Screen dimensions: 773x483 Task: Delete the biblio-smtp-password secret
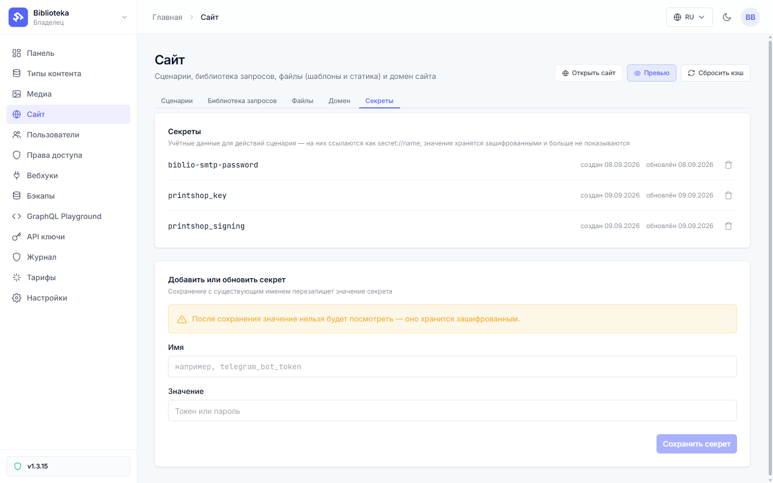(728, 165)
